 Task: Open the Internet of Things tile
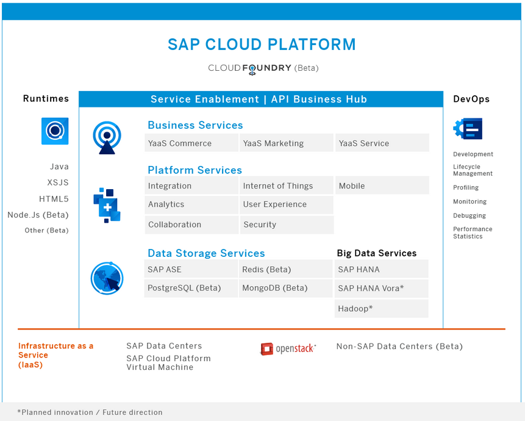point(287,185)
